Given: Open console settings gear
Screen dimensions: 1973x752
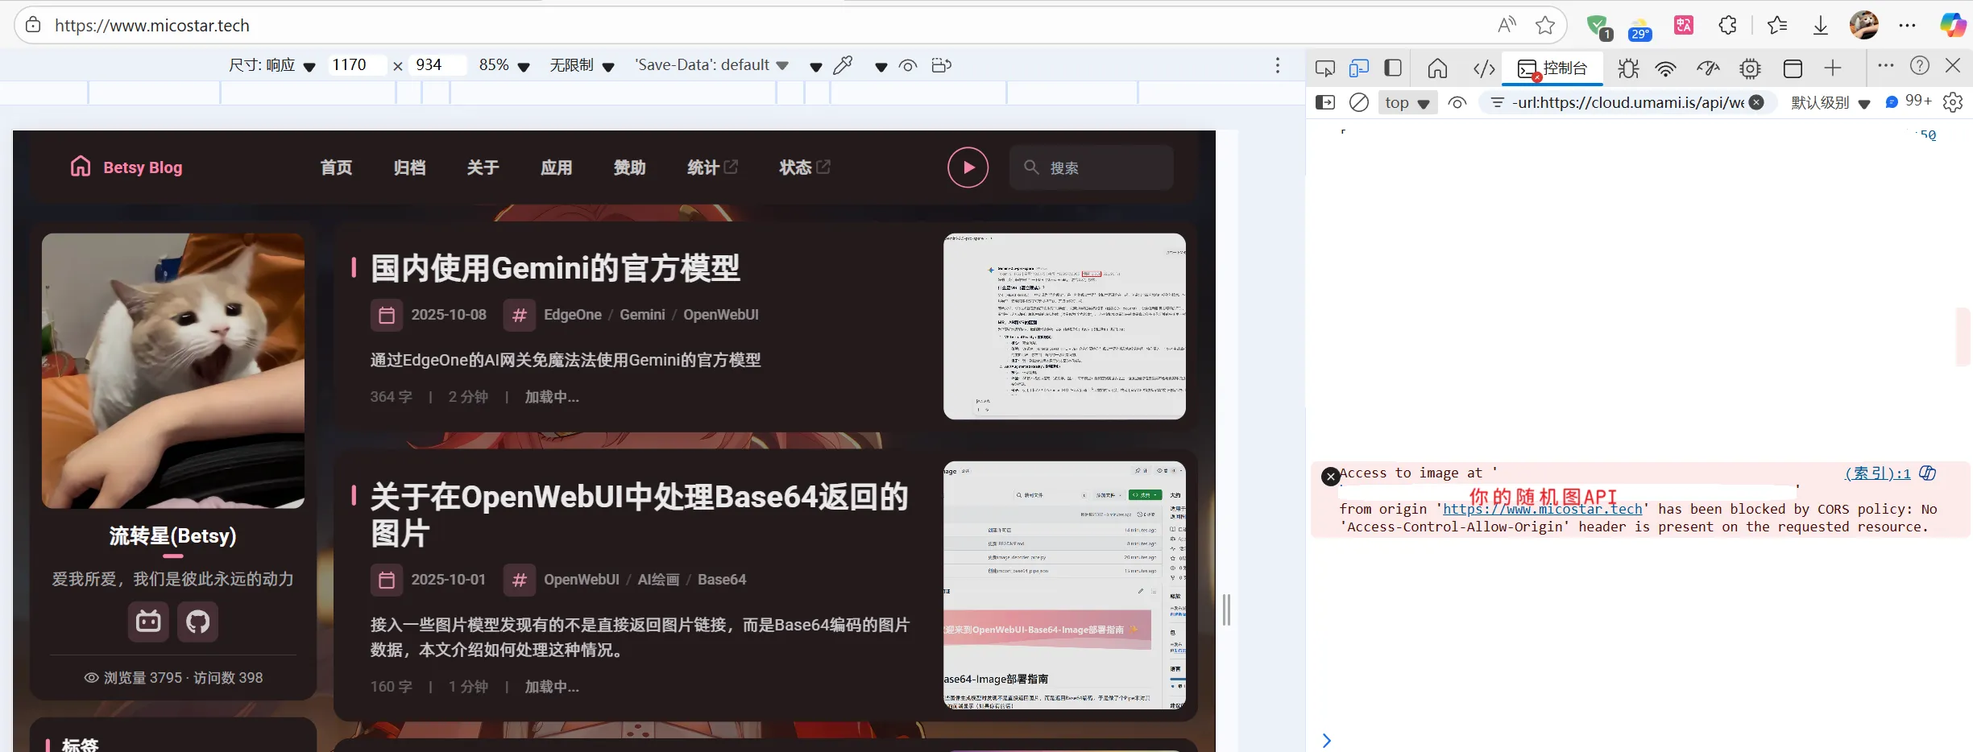Looking at the screenshot, I should (x=1953, y=102).
